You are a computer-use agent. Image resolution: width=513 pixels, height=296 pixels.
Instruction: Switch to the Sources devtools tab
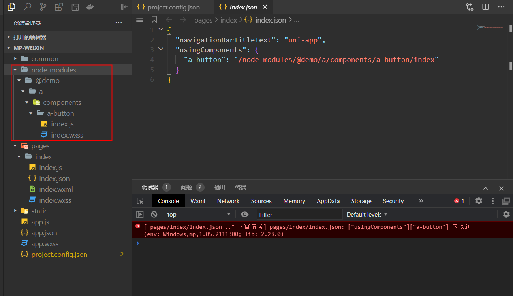point(261,201)
